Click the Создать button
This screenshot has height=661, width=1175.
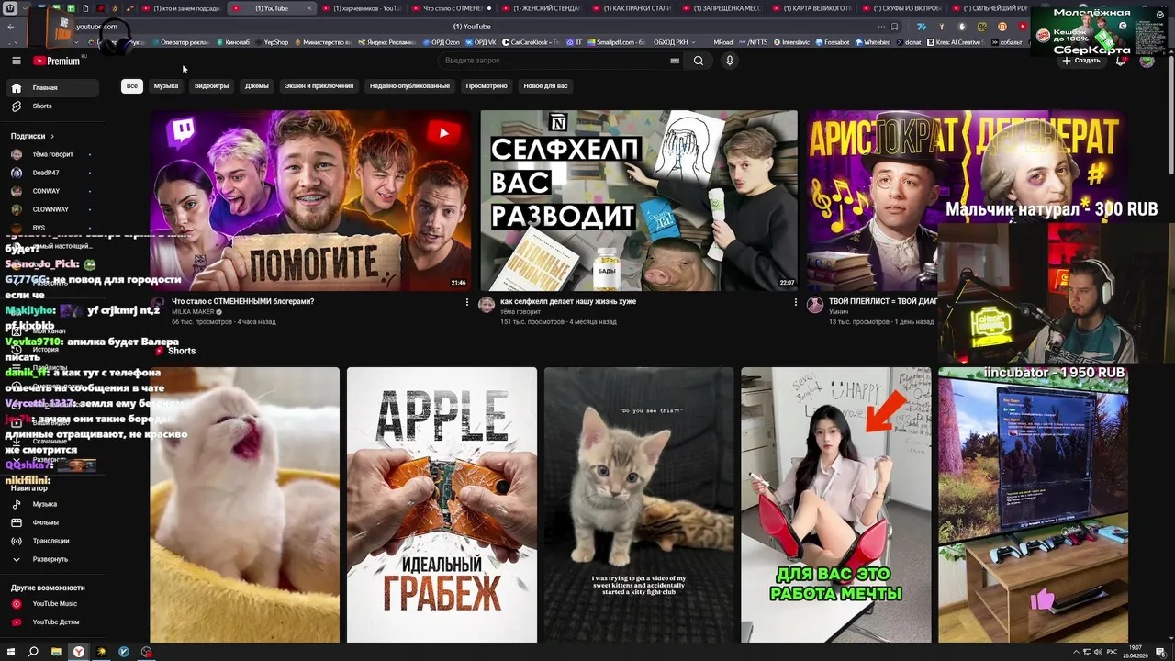pyautogui.click(x=1081, y=61)
